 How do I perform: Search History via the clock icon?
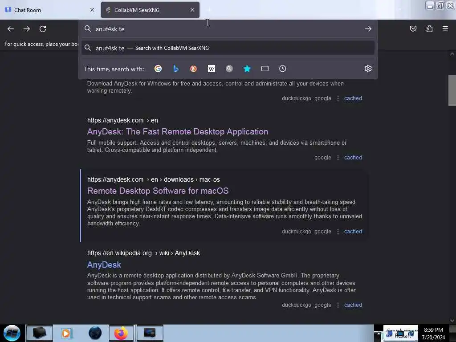click(283, 69)
